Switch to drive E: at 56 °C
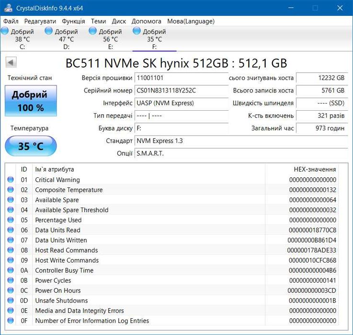 click(x=110, y=39)
